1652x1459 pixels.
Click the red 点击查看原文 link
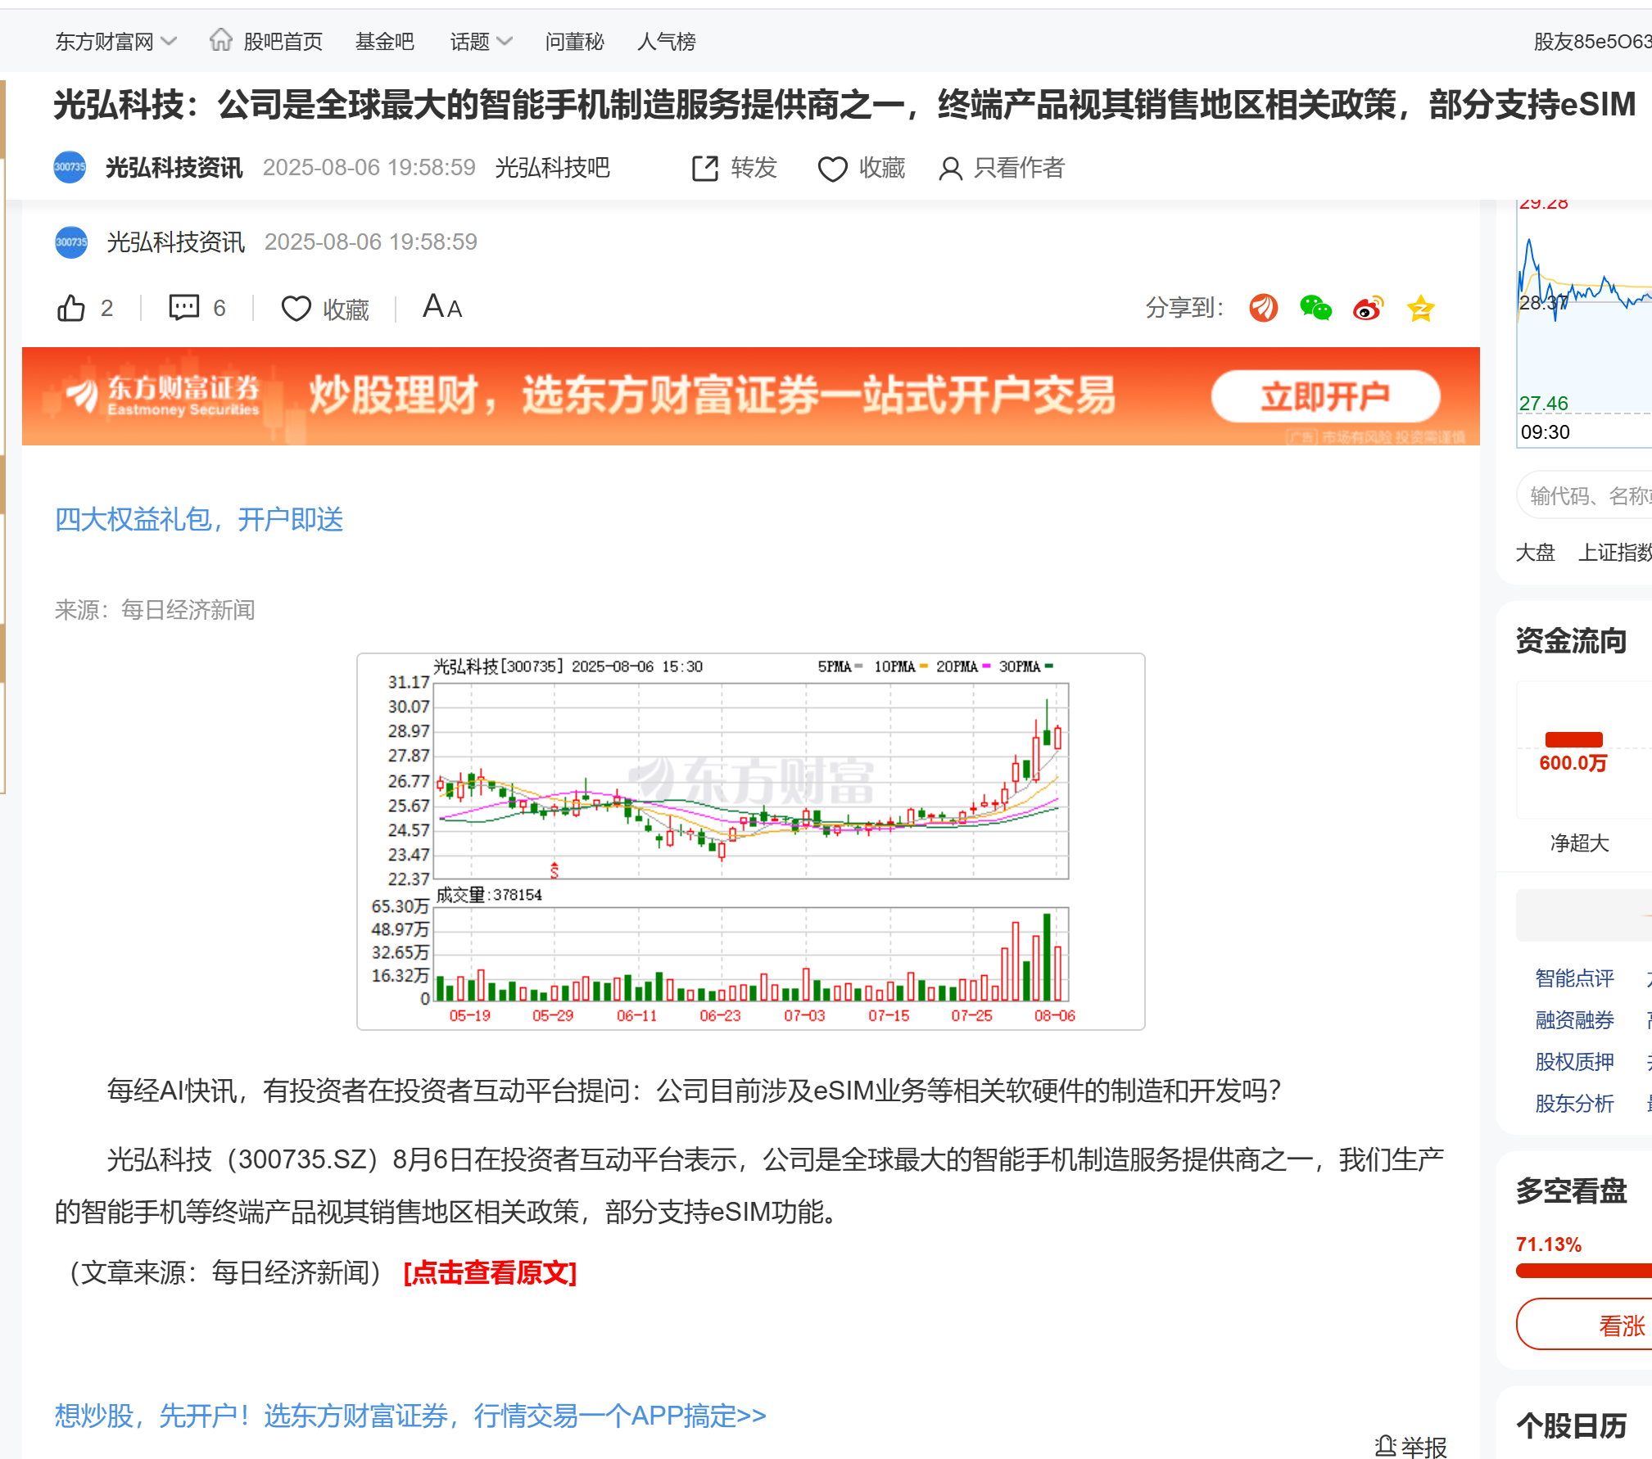[490, 1272]
